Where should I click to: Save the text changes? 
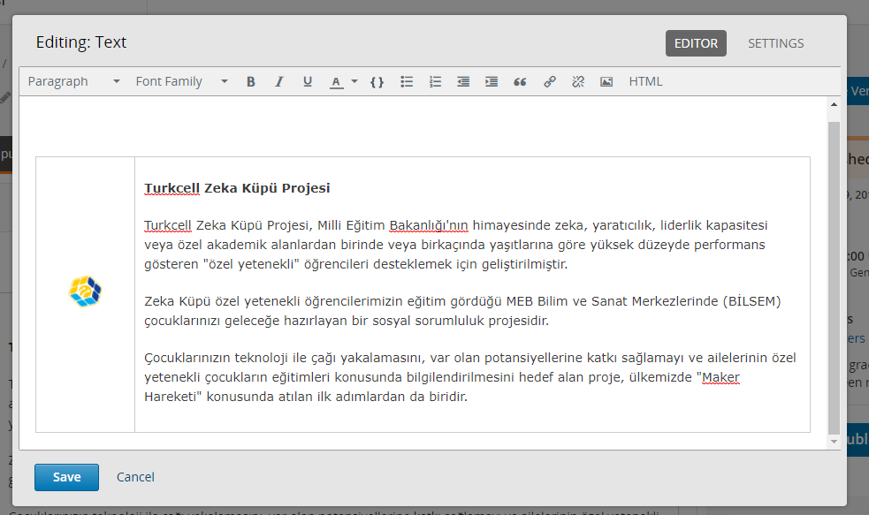(x=66, y=477)
